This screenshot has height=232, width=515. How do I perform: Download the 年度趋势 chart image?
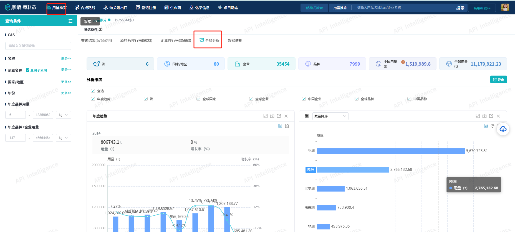coord(272,116)
